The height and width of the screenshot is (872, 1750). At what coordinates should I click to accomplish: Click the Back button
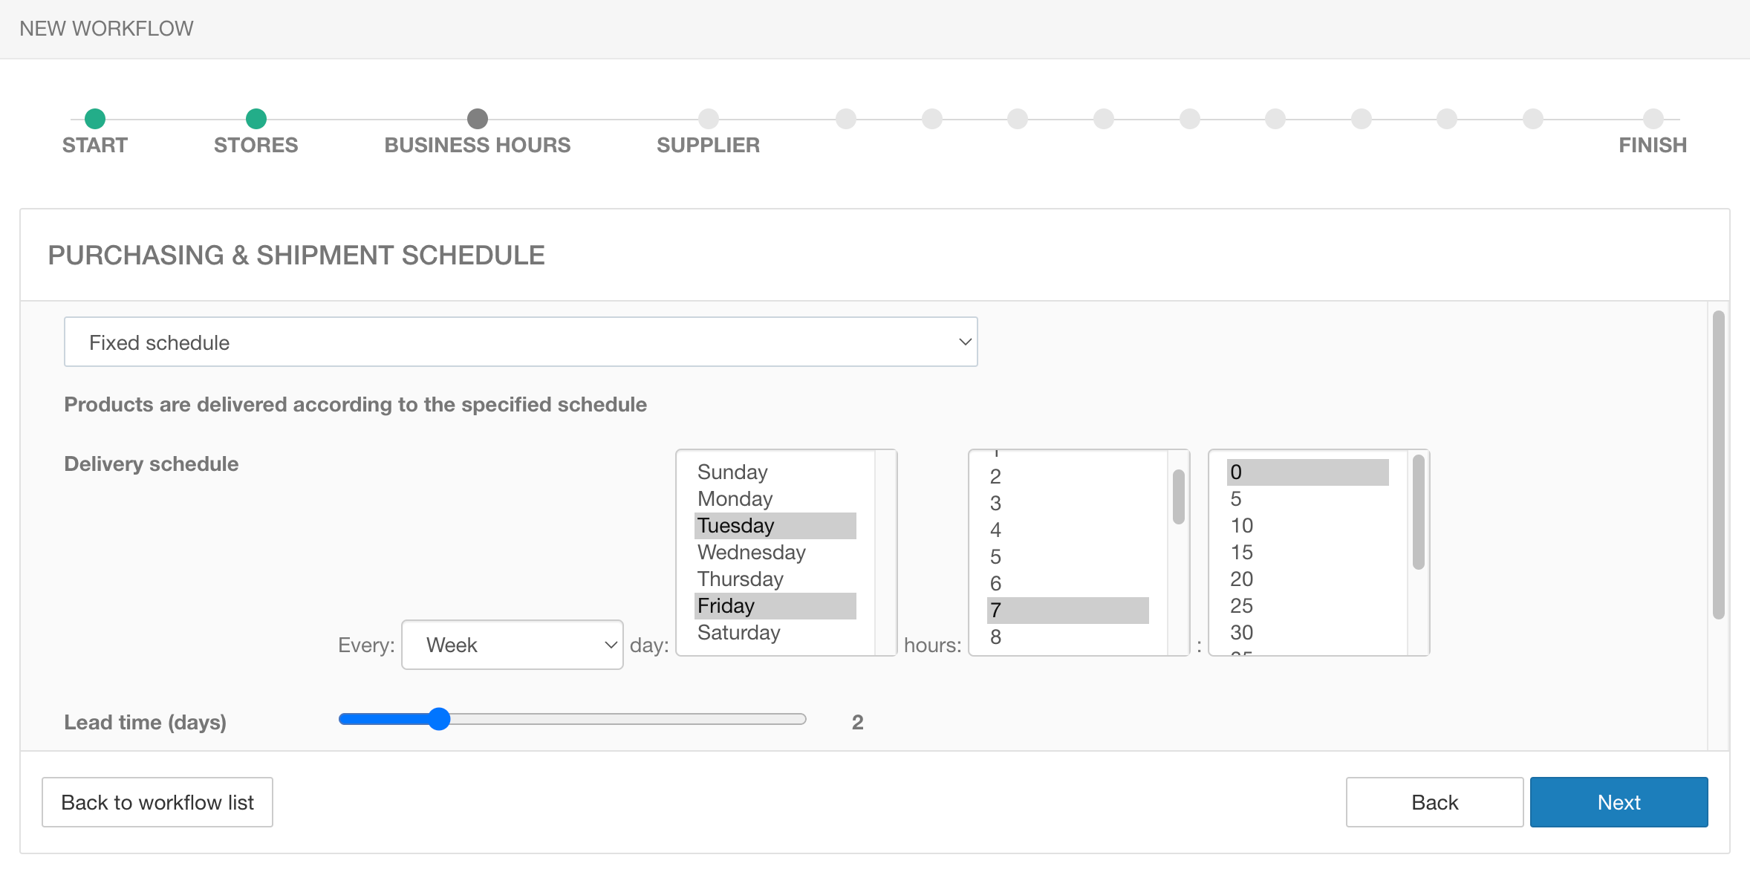tap(1434, 802)
